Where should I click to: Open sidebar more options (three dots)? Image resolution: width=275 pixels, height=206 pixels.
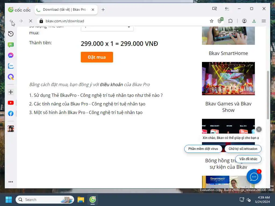tap(11, 182)
